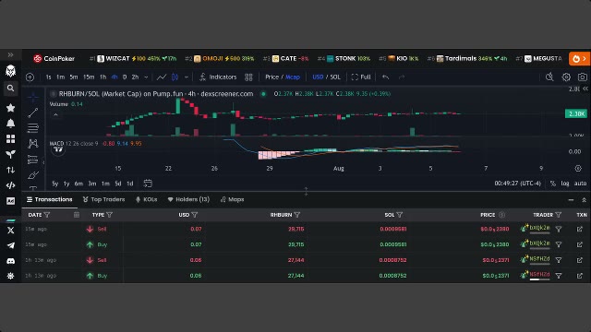591x332 pixels.
Task: Open the DEX Screener owl logo home
Action: tap(10, 71)
